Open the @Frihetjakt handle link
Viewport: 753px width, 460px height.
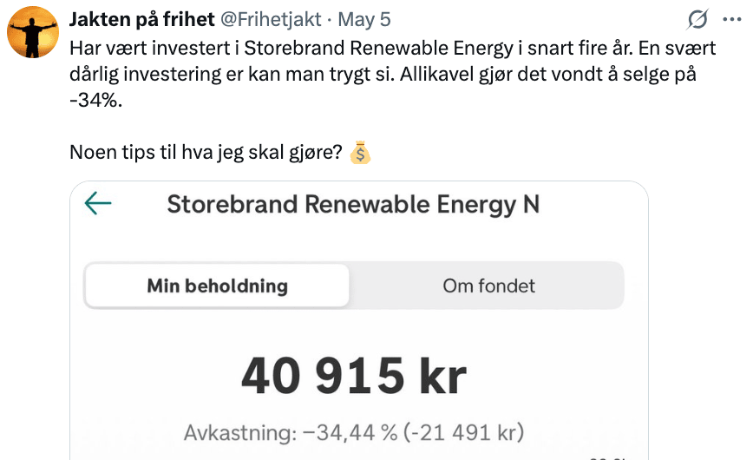click(x=271, y=19)
